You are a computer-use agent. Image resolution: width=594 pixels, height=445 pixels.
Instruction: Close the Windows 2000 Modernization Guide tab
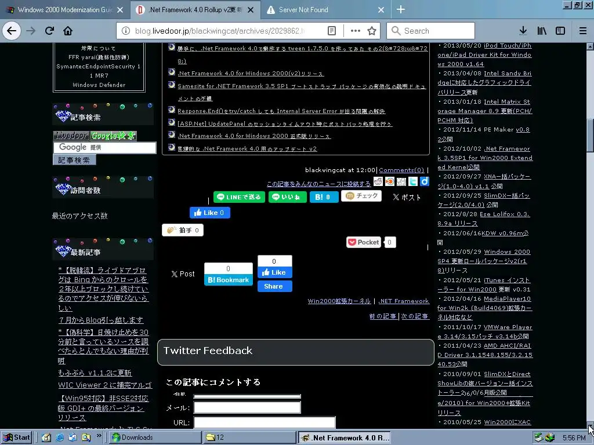(120, 10)
